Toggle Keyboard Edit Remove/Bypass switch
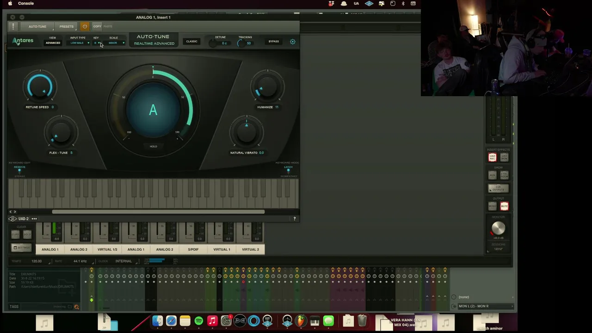Image resolution: width=592 pixels, height=333 pixels. (x=19, y=171)
